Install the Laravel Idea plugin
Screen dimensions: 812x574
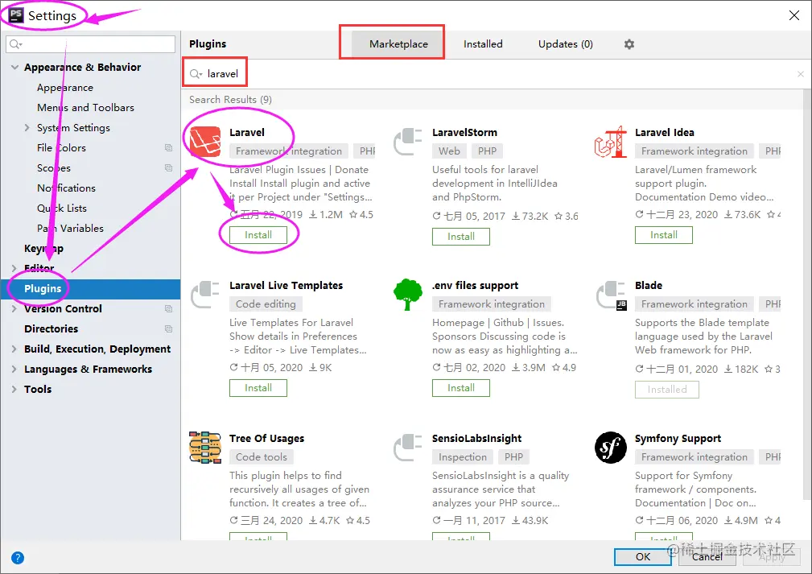click(664, 235)
